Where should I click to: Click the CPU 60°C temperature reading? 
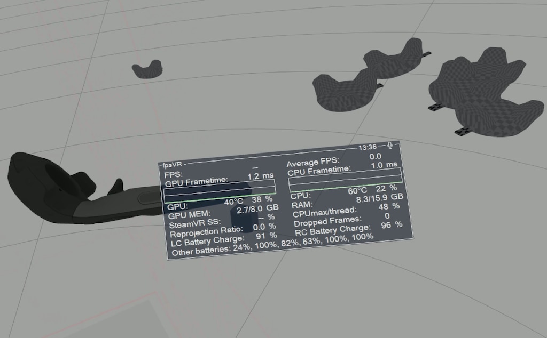[x=357, y=190]
